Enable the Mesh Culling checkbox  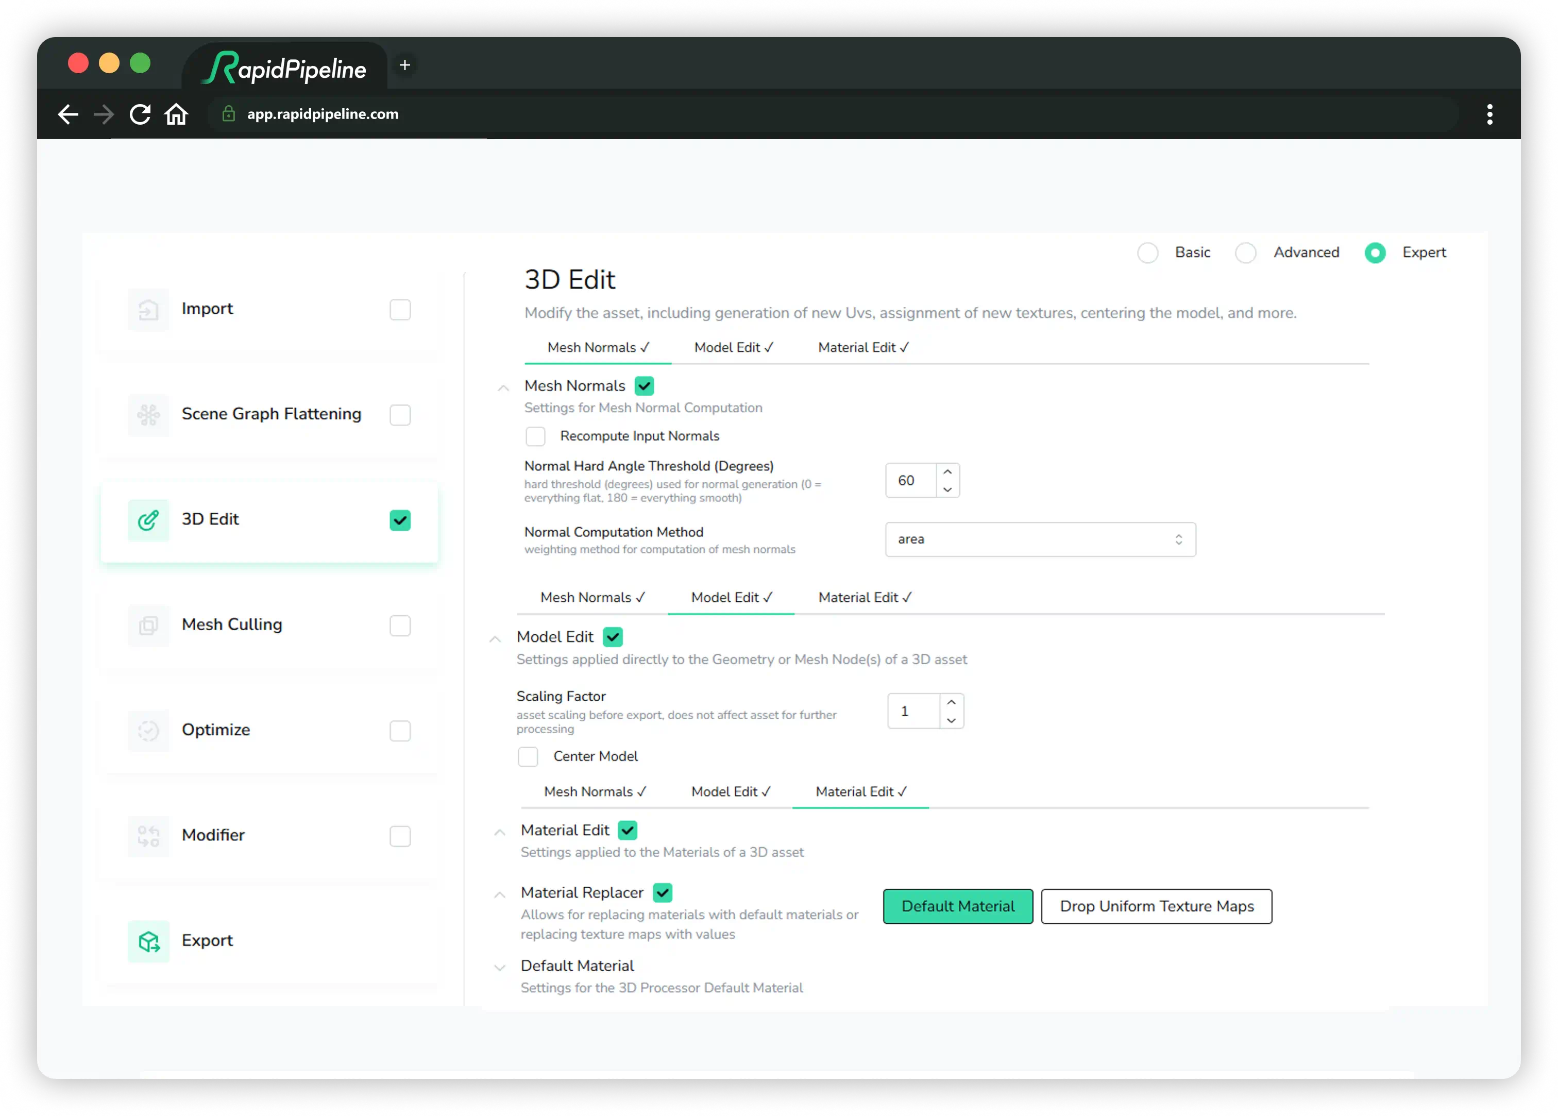400,625
